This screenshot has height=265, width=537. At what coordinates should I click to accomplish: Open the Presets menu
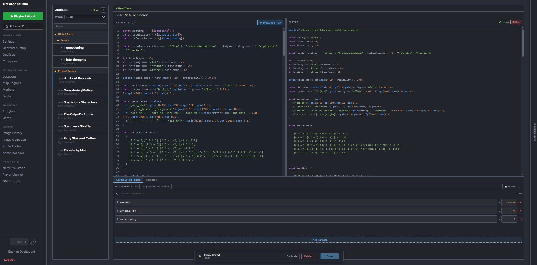coord(512,187)
